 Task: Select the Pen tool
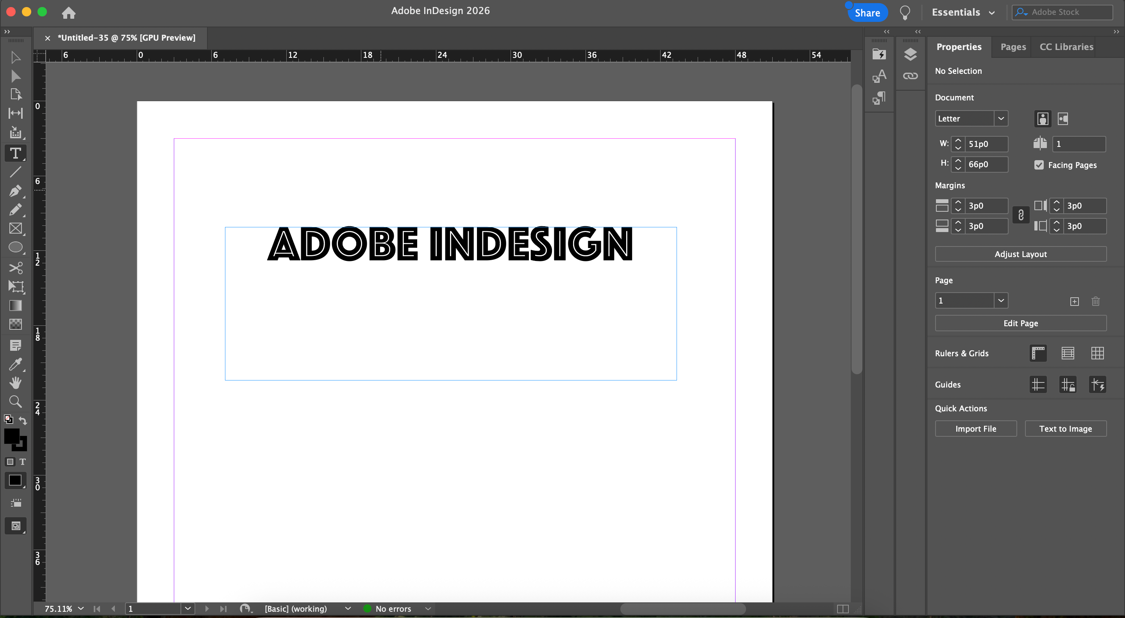[15, 191]
